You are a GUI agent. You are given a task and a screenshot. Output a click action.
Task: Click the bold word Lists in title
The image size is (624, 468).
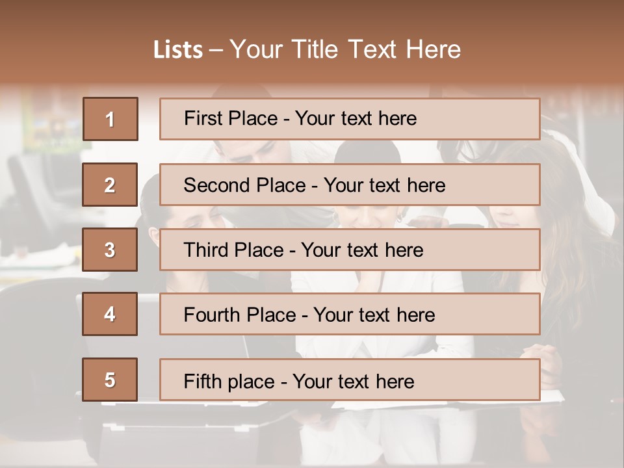coord(178,50)
